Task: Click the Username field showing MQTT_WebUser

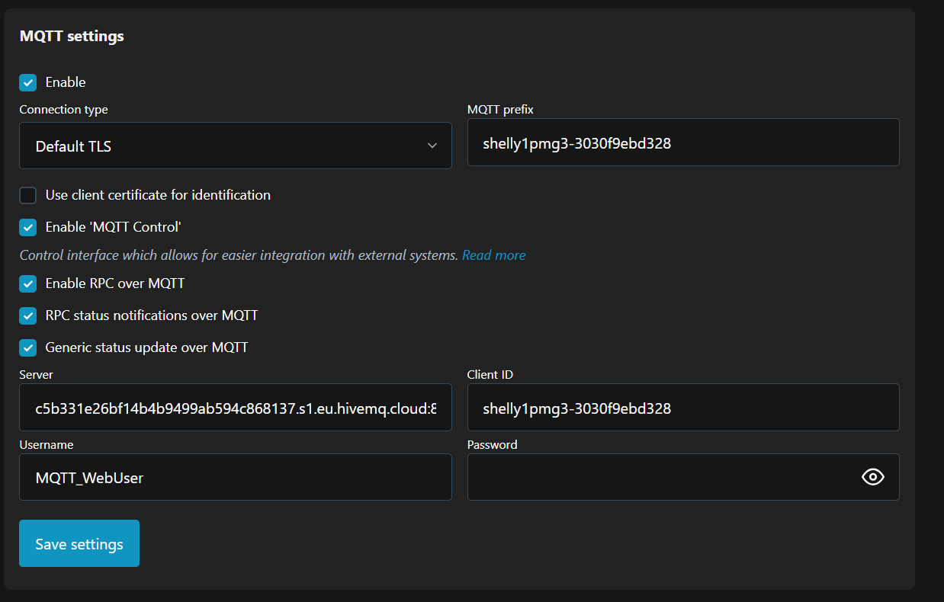Action: 235,477
